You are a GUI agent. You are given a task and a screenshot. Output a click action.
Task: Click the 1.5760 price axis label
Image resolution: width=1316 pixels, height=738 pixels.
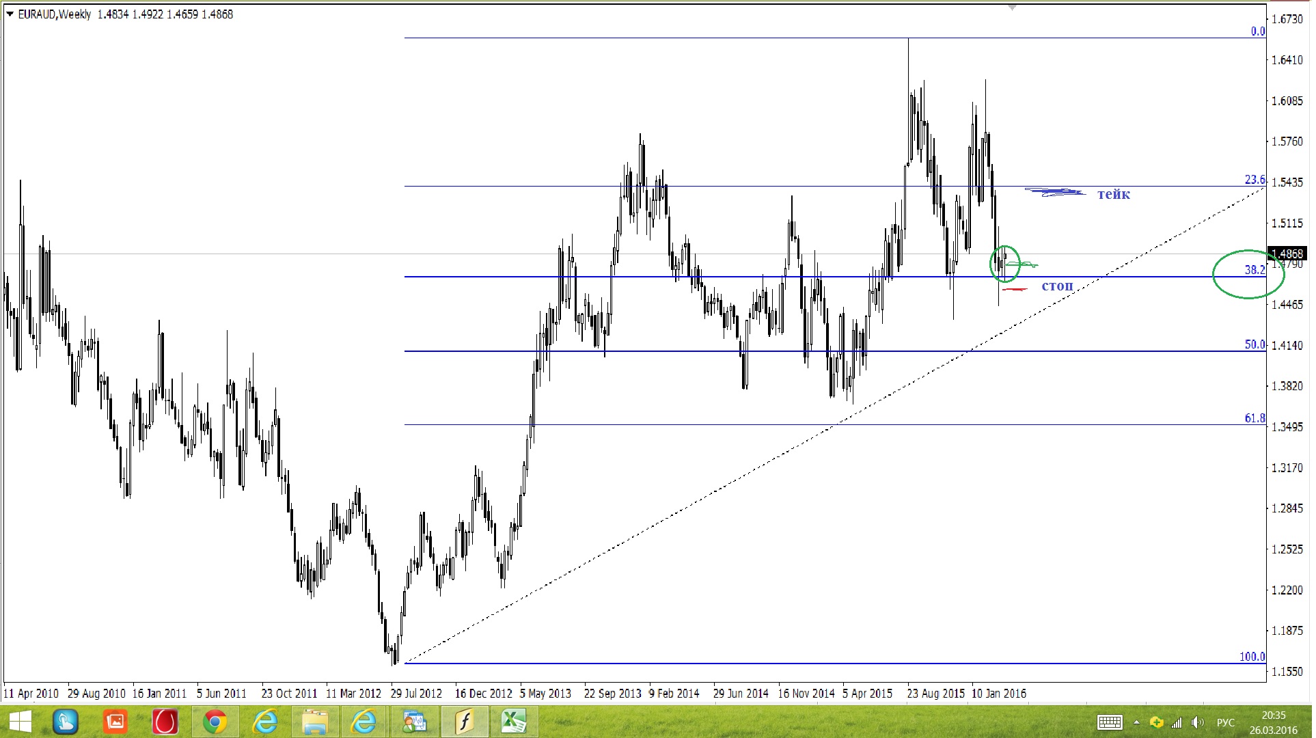pos(1287,141)
